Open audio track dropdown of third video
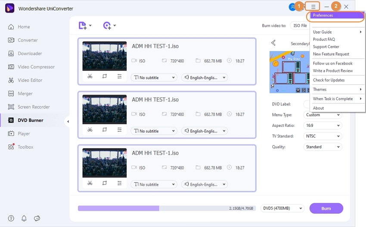This screenshot has width=366, height=227. (x=205, y=184)
